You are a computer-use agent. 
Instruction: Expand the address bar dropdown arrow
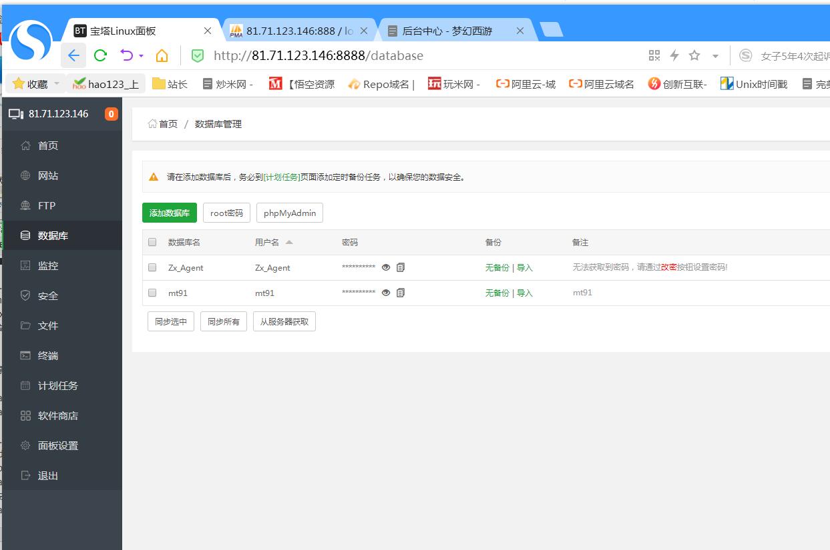point(715,56)
